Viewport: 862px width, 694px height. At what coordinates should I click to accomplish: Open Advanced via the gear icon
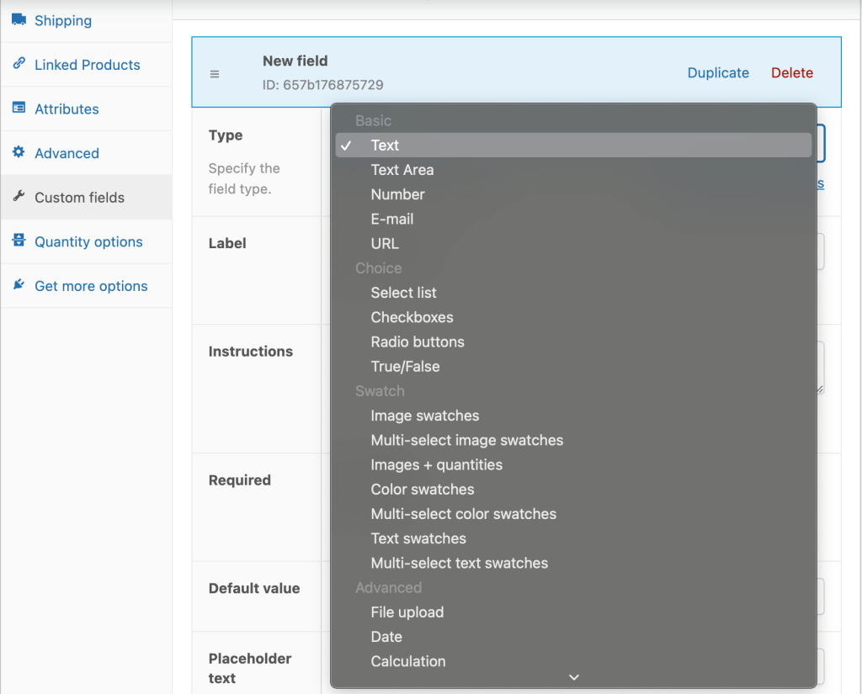click(x=19, y=153)
